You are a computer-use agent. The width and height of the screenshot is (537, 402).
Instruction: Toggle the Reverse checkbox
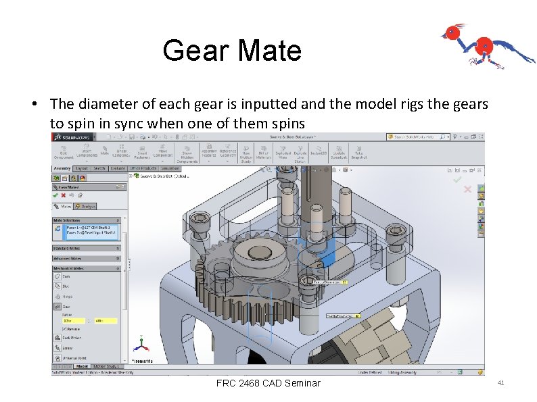pyautogui.click(x=64, y=329)
